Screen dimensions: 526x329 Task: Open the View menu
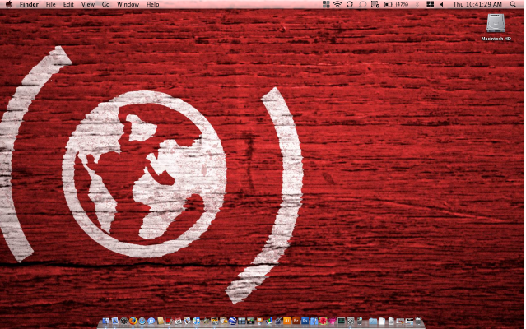click(88, 4)
